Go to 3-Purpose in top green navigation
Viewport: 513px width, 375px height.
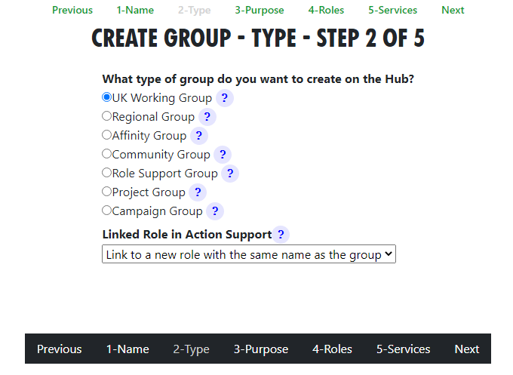point(260,10)
